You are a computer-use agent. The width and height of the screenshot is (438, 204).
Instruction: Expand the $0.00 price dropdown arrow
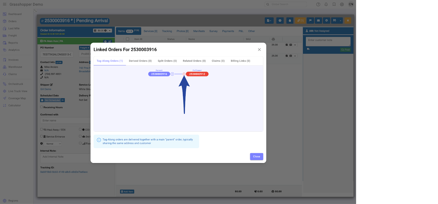[110, 31]
